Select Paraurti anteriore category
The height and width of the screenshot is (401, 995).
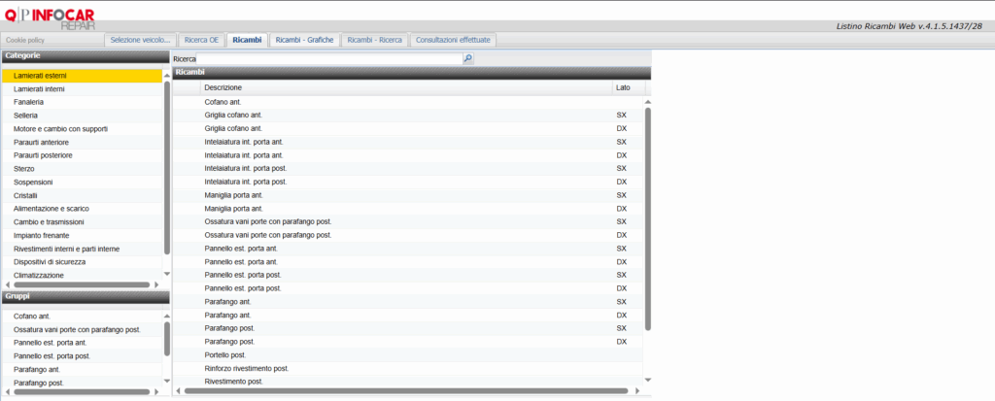[82, 142]
